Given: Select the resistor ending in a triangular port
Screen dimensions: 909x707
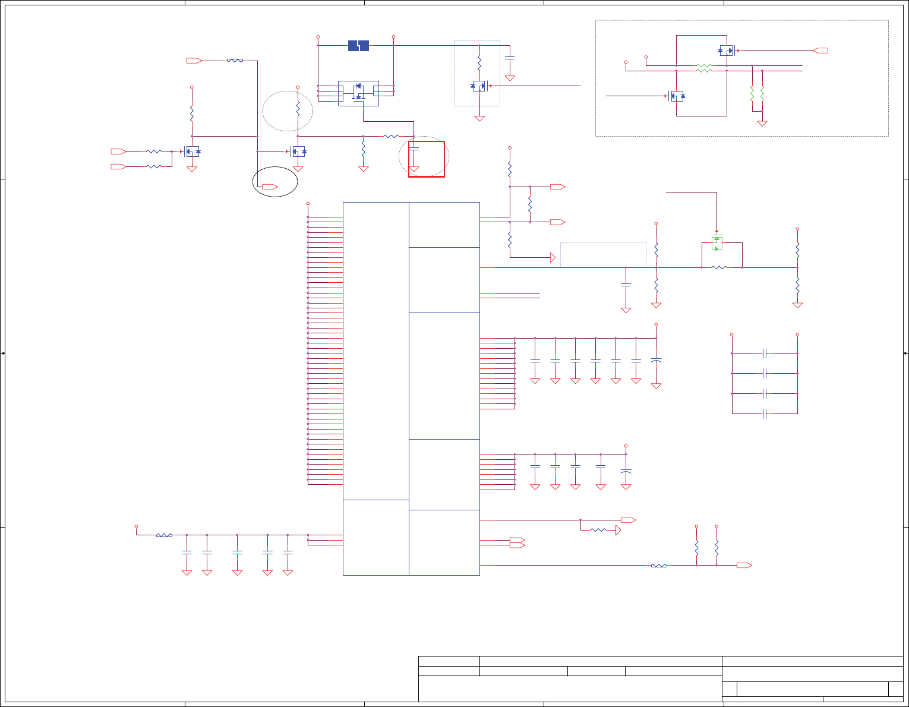Looking at the screenshot, I should (x=598, y=530).
